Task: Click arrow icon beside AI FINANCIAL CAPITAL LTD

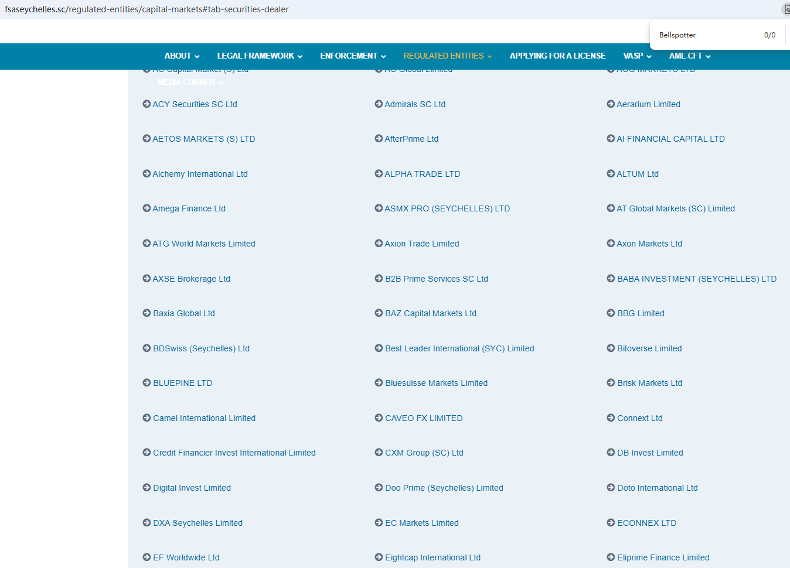Action: tap(611, 138)
